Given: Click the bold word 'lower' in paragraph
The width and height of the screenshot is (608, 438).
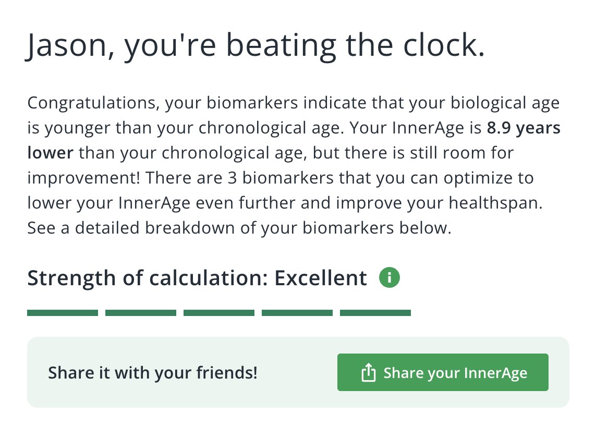Looking at the screenshot, I should coord(50,153).
